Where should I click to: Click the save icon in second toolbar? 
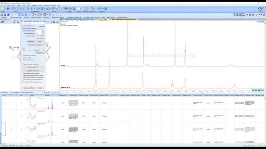(x=5, y=15)
